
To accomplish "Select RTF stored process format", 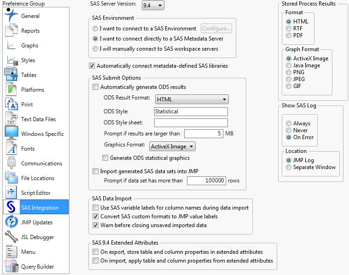I will tap(289, 29).
